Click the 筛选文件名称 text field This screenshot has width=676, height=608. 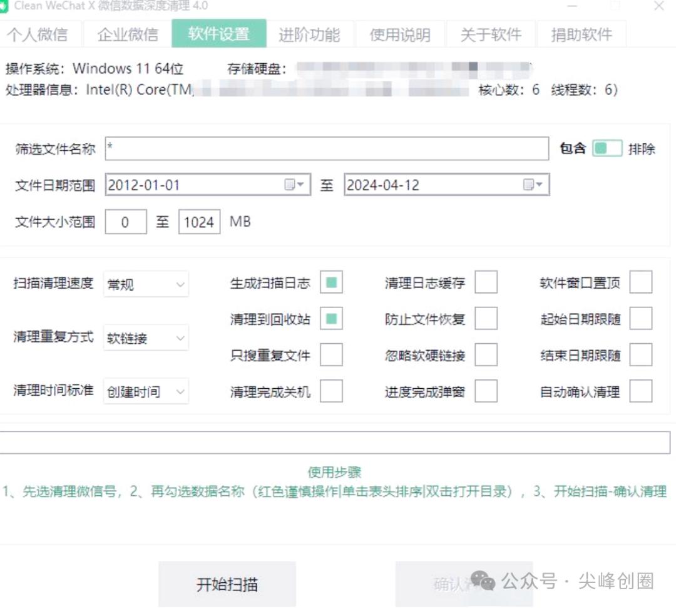point(327,149)
